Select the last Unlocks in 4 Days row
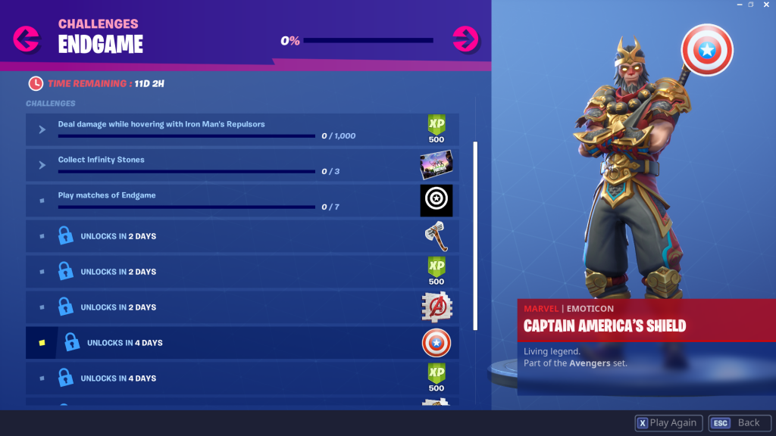Viewport: 776px width, 436px height. tap(242, 378)
